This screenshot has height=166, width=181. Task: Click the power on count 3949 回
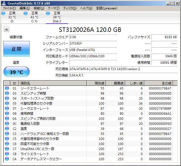click(x=164, y=56)
